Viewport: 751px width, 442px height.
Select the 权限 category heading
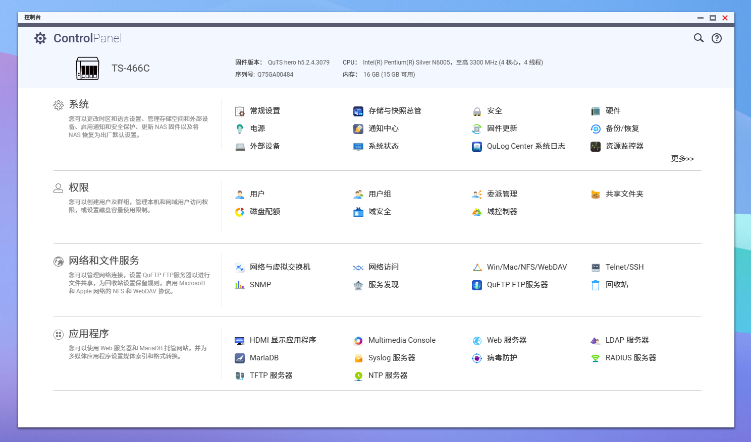click(79, 187)
